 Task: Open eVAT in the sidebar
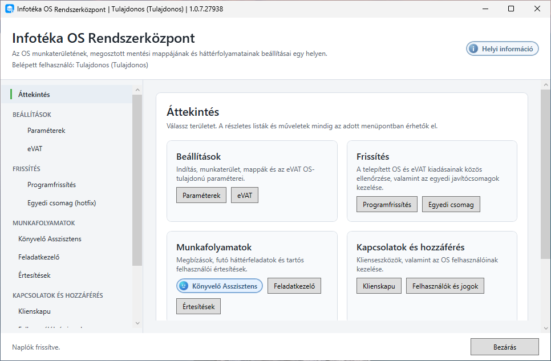(x=67, y=149)
